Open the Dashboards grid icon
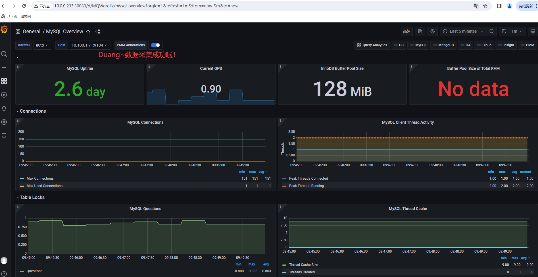538x277 pixels. click(x=4, y=81)
